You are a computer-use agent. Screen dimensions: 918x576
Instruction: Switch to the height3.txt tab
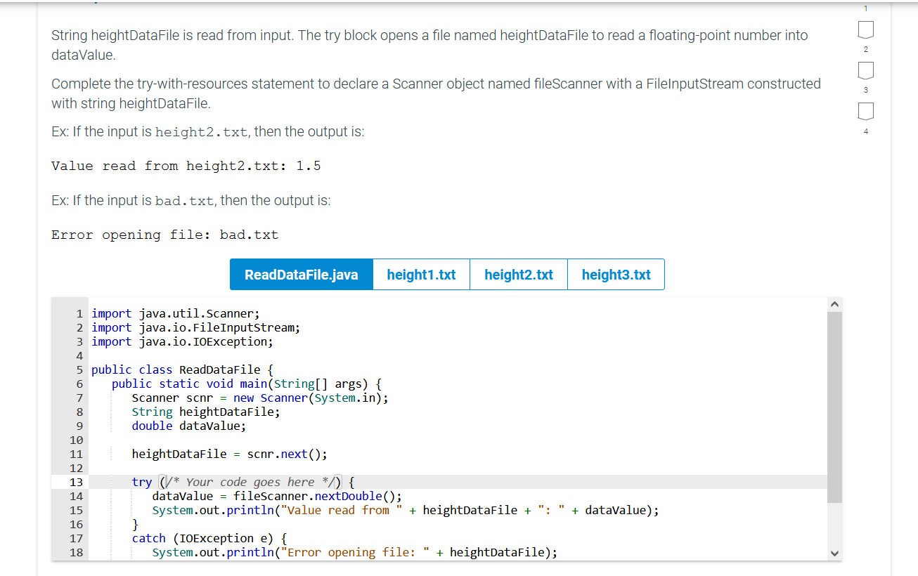(616, 274)
